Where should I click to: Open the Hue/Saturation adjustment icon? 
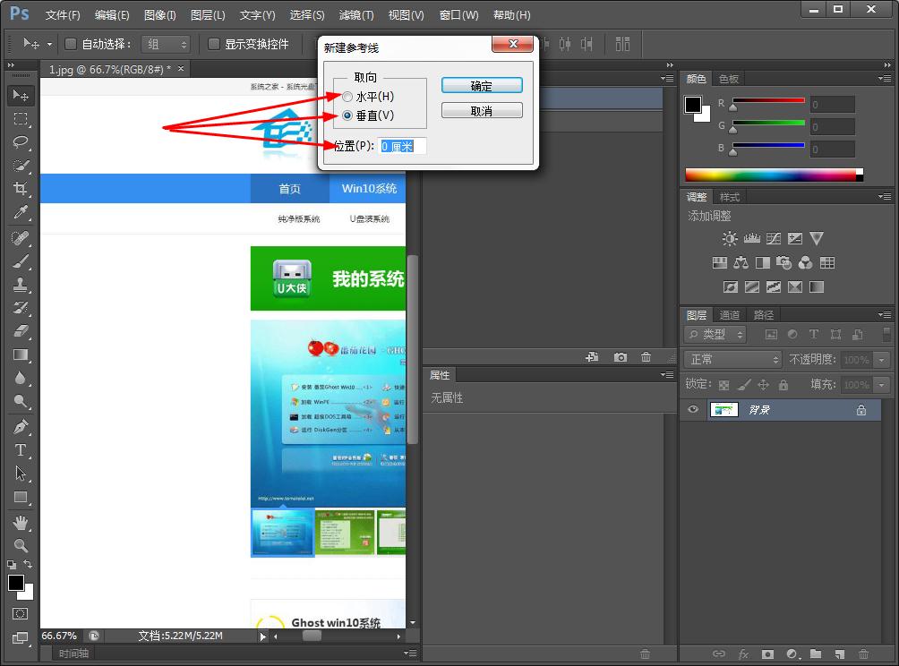coord(720,262)
